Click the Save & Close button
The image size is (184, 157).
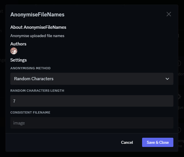(158, 142)
